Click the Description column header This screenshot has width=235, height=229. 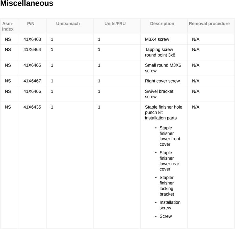[x=162, y=24]
